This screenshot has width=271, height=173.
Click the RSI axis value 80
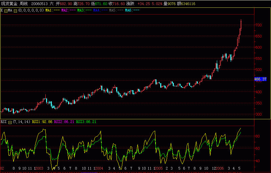[x=258, y=136]
